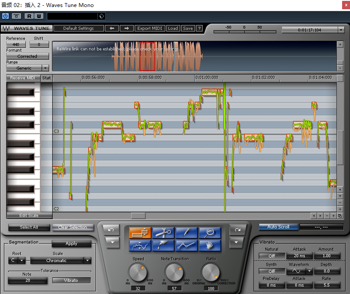Click the Speed knob
The height and width of the screenshot is (294, 350).
click(138, 273)
